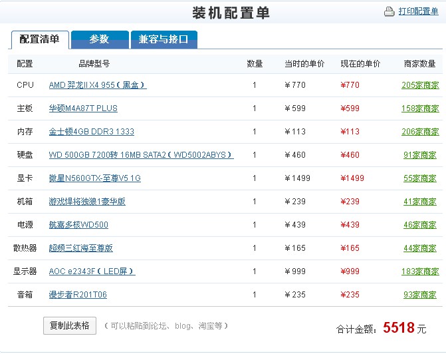Click the 散热器 row label
The width and height of the screenshot is (446, 354).
pos(25,248)
